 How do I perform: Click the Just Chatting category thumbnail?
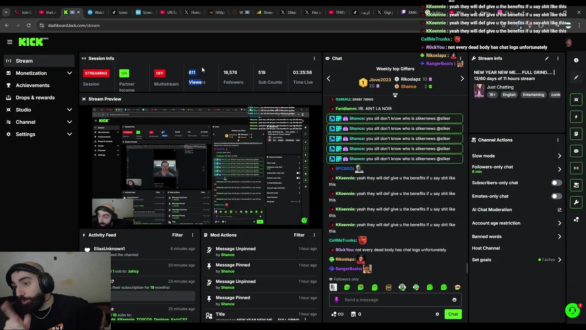[x=479, y=90]
